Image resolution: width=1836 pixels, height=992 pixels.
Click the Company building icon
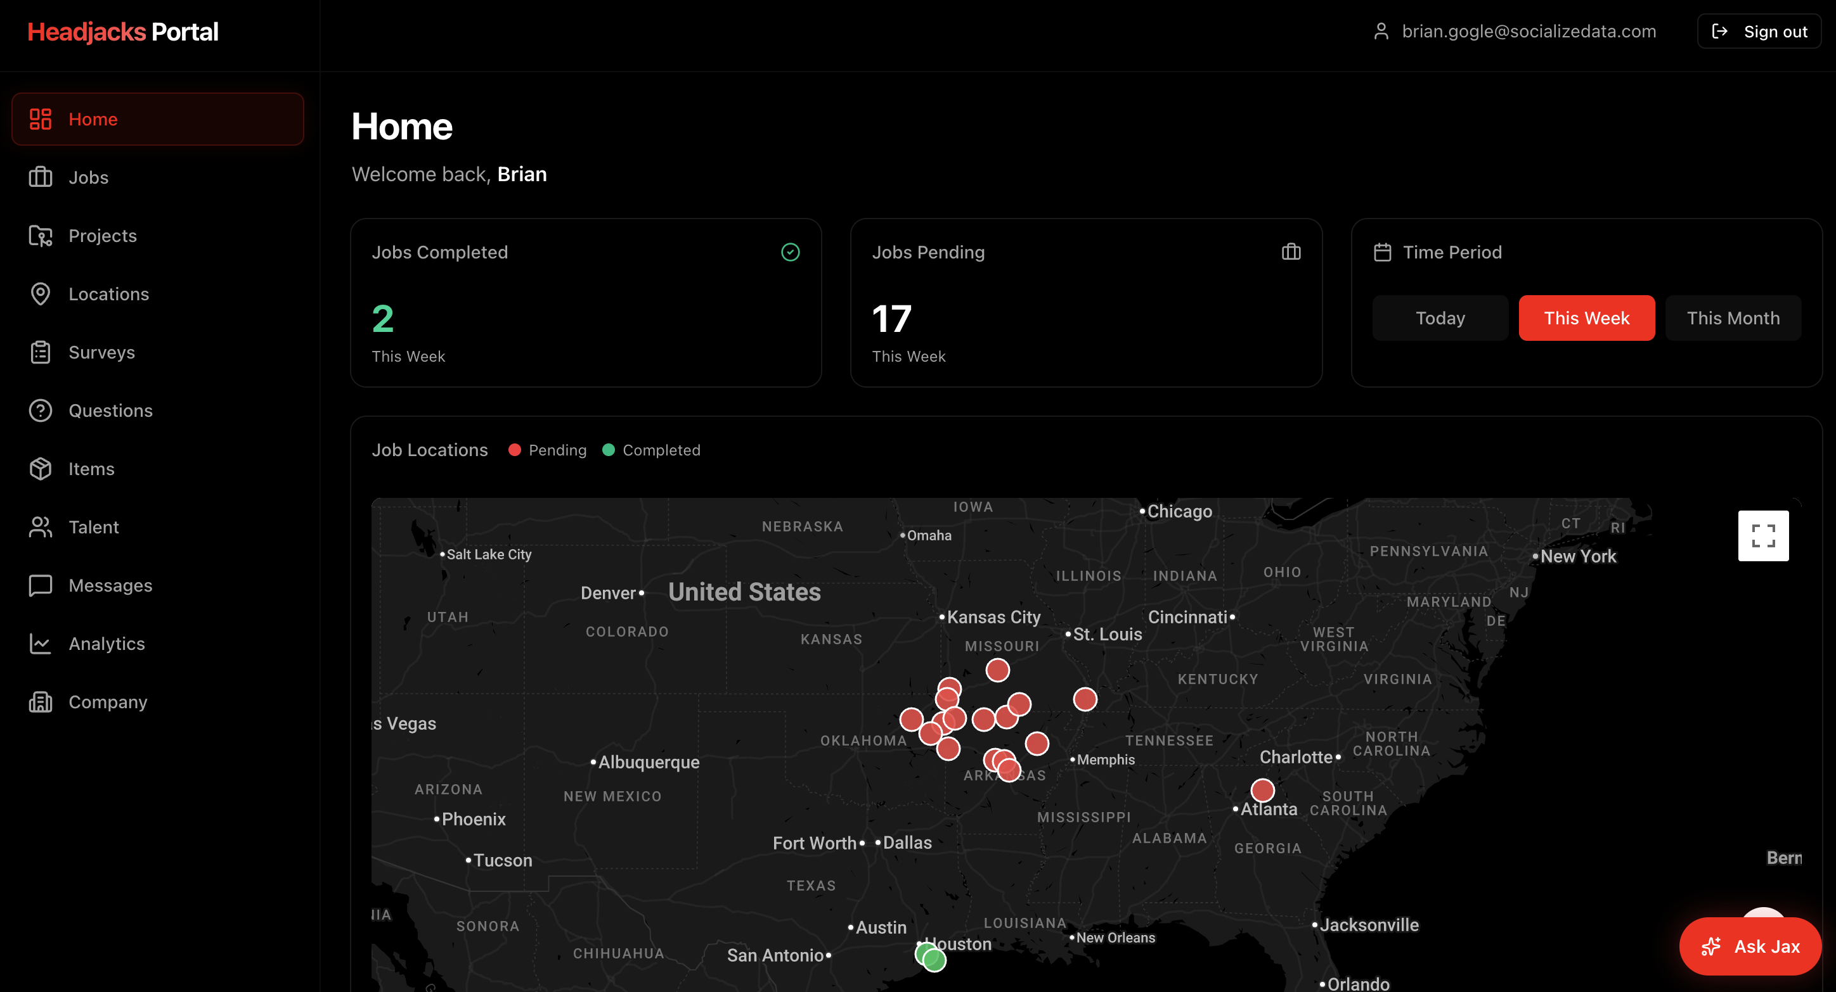tap(41, 702)
